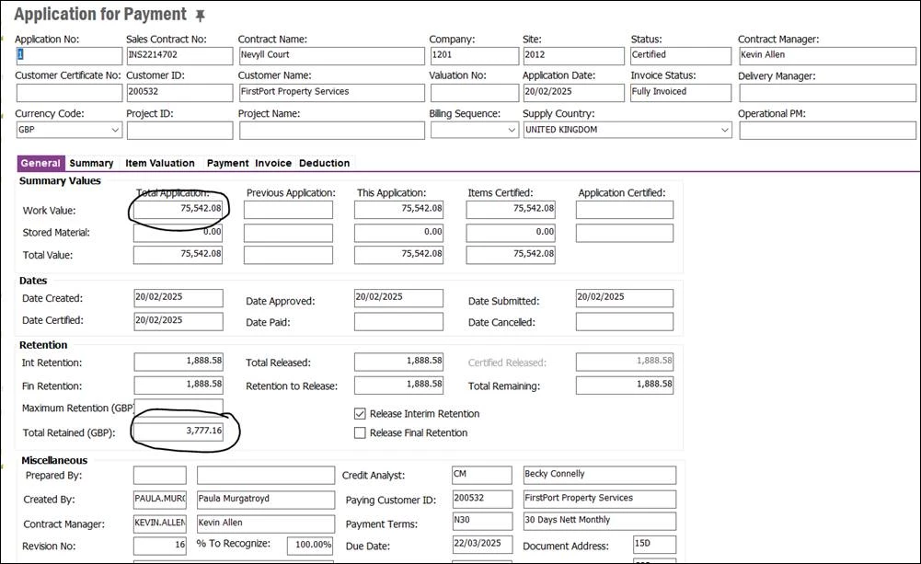Screen dimensions: 921x564
Task: Enable the Release Final Retention checkbox
Action: point(360,433)
